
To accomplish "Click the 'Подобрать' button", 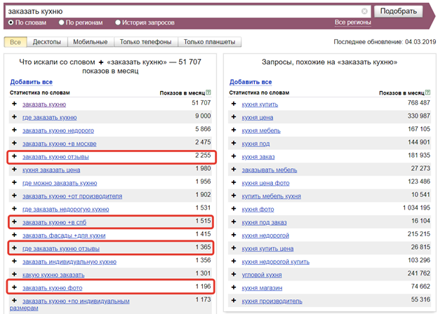I will coord(398,11).
